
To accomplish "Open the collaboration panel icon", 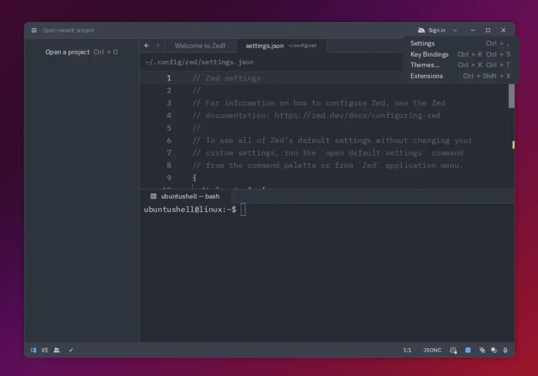I will click(57, 350).
